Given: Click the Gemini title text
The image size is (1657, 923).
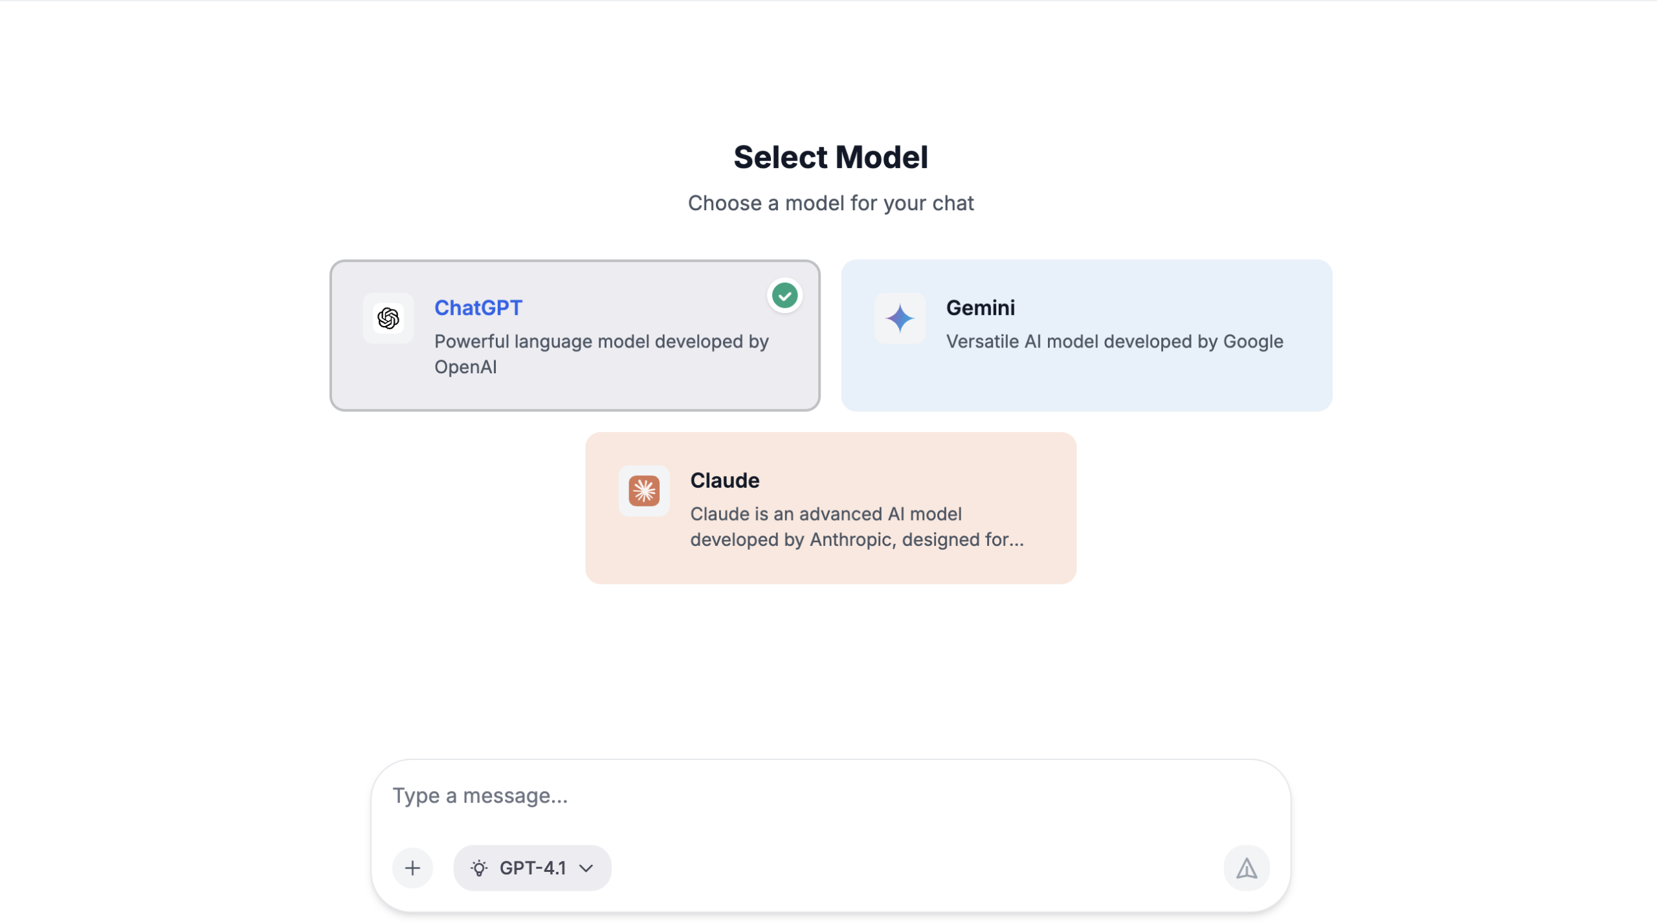Looking at the screenshot, I should pyautogui.click(x=980, y=308).
